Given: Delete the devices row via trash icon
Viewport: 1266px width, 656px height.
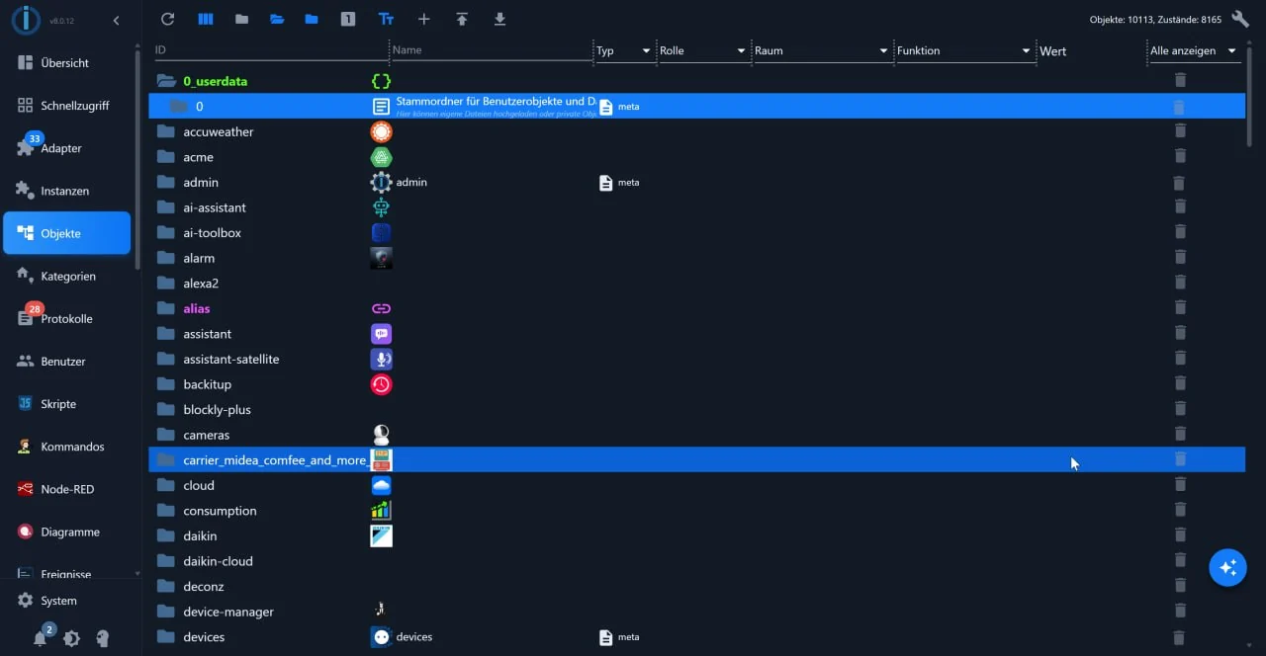Looking at the screenshot, I should (1179, 637).
